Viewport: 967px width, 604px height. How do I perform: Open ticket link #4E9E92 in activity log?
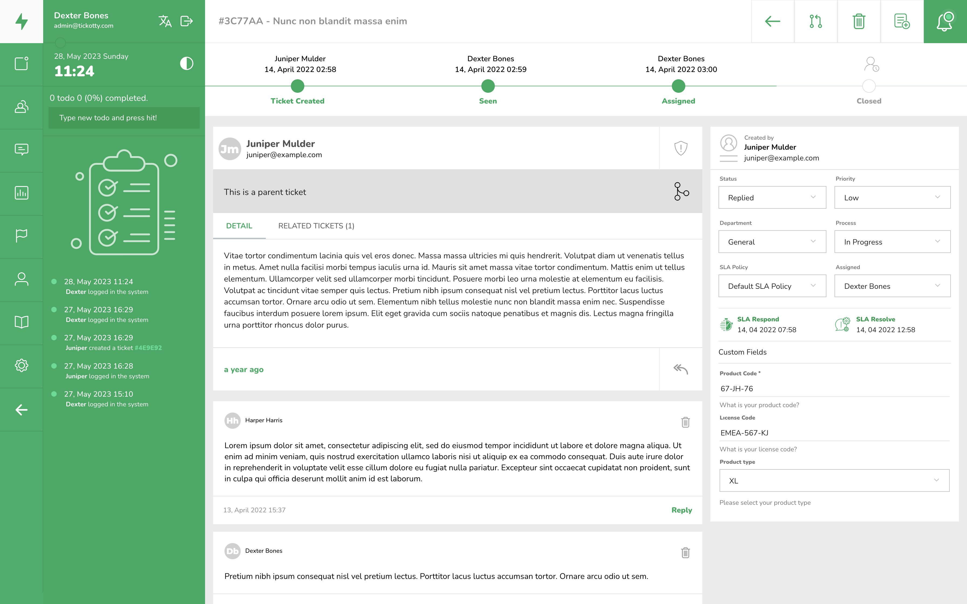[148, 348]
